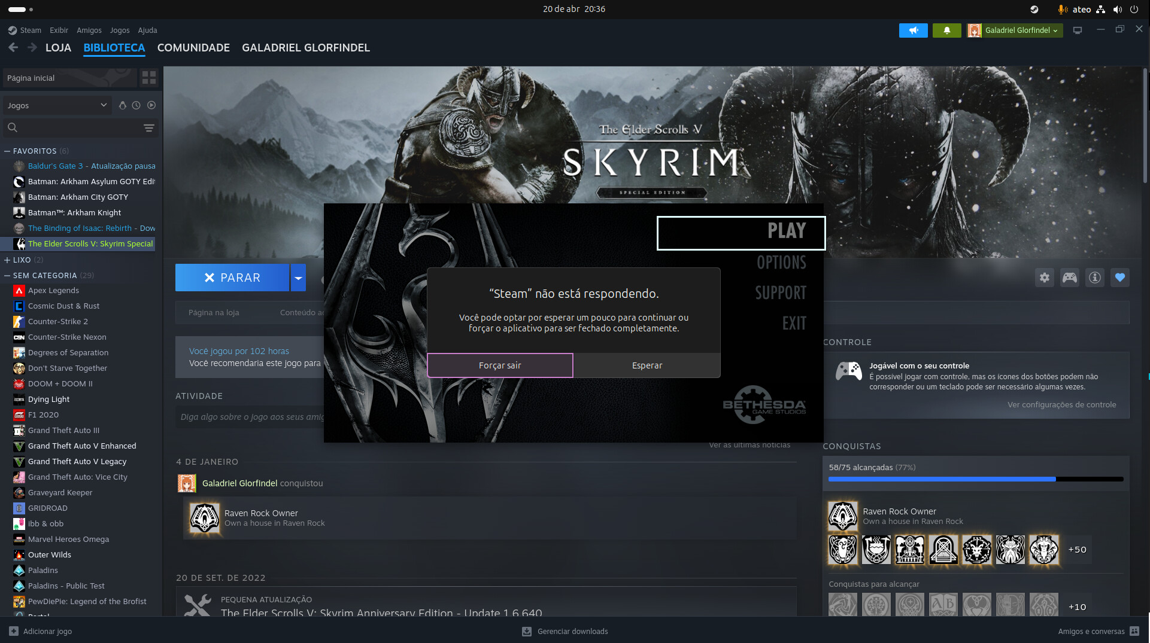Click the achievements progress bar
The height and width of the screenshot is (643, 1150).
coord(976,479)
